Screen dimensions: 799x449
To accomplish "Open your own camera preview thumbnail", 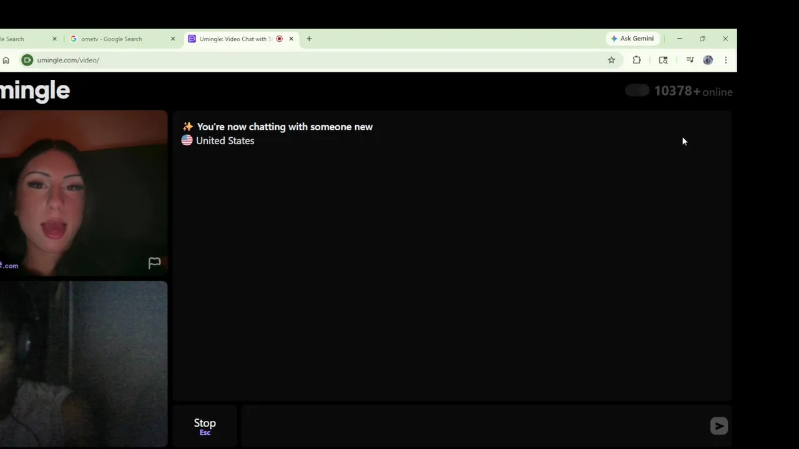I will click(84, 364).
